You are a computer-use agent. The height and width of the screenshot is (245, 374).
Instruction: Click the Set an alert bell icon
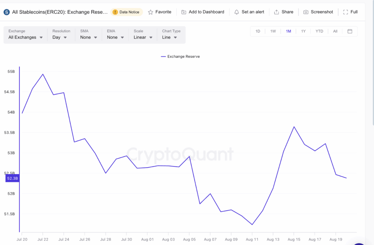click(236, 12)
